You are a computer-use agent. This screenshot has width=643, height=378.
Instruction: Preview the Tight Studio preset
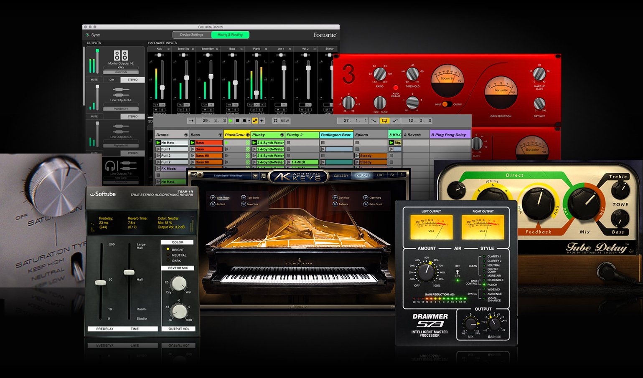coord(244,198)
